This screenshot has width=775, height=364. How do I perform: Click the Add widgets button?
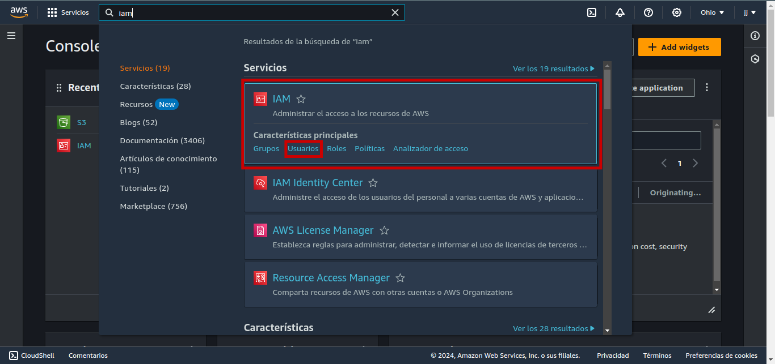[x=679, y=47]
